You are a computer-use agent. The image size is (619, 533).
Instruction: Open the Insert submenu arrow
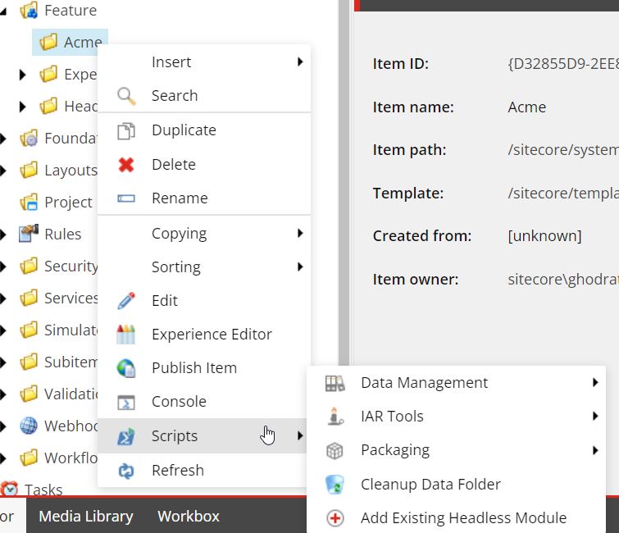point(300,61)
